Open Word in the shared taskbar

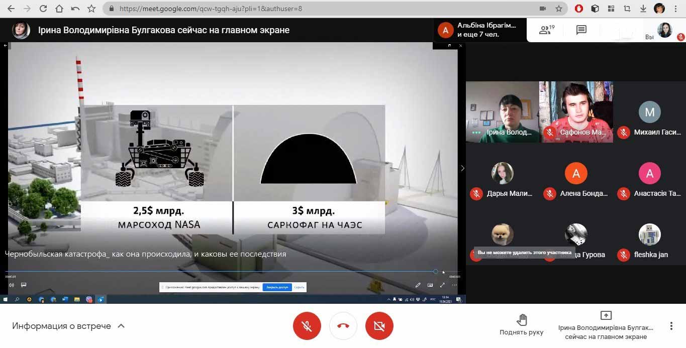click(x=65, y=299)
